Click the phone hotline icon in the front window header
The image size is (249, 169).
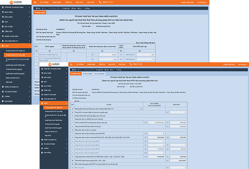131,64
